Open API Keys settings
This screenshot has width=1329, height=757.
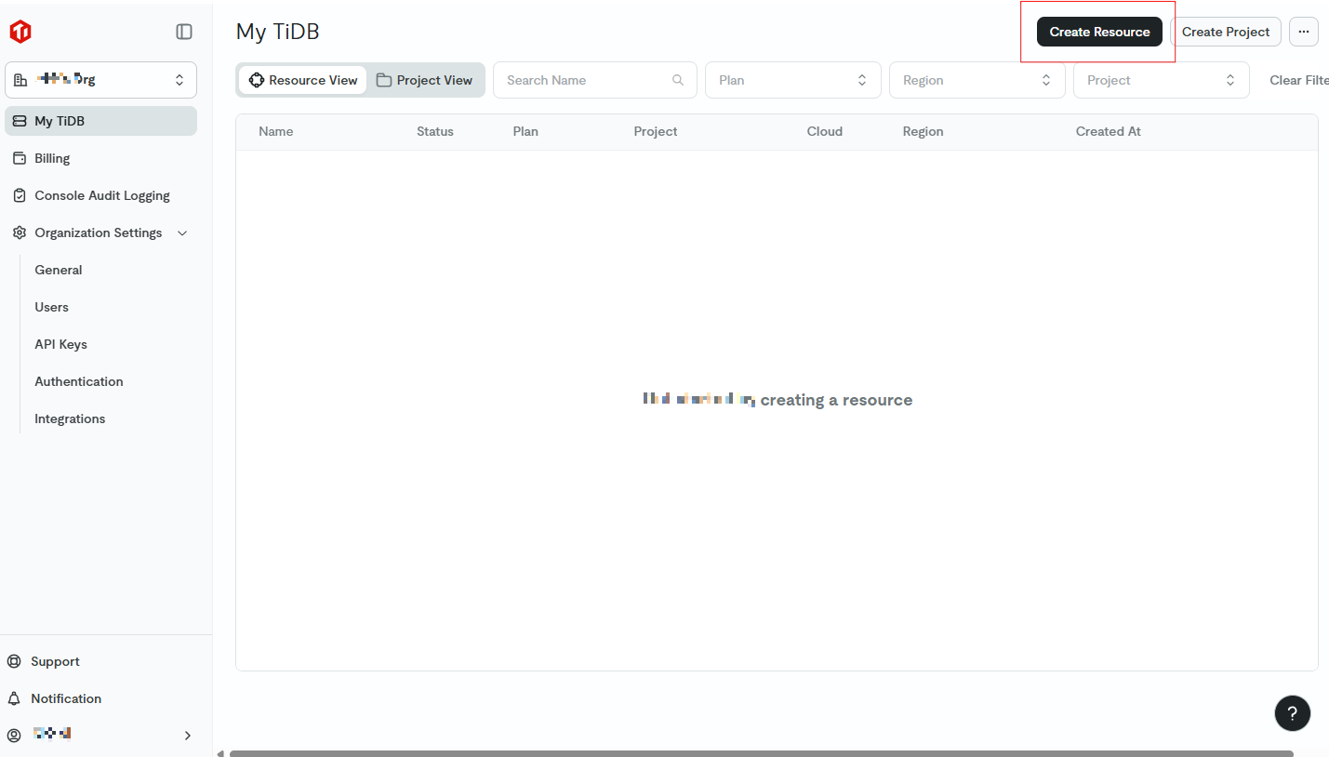(x=61, y=344)
